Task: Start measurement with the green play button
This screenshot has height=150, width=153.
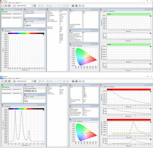Action: pos(14,81)
